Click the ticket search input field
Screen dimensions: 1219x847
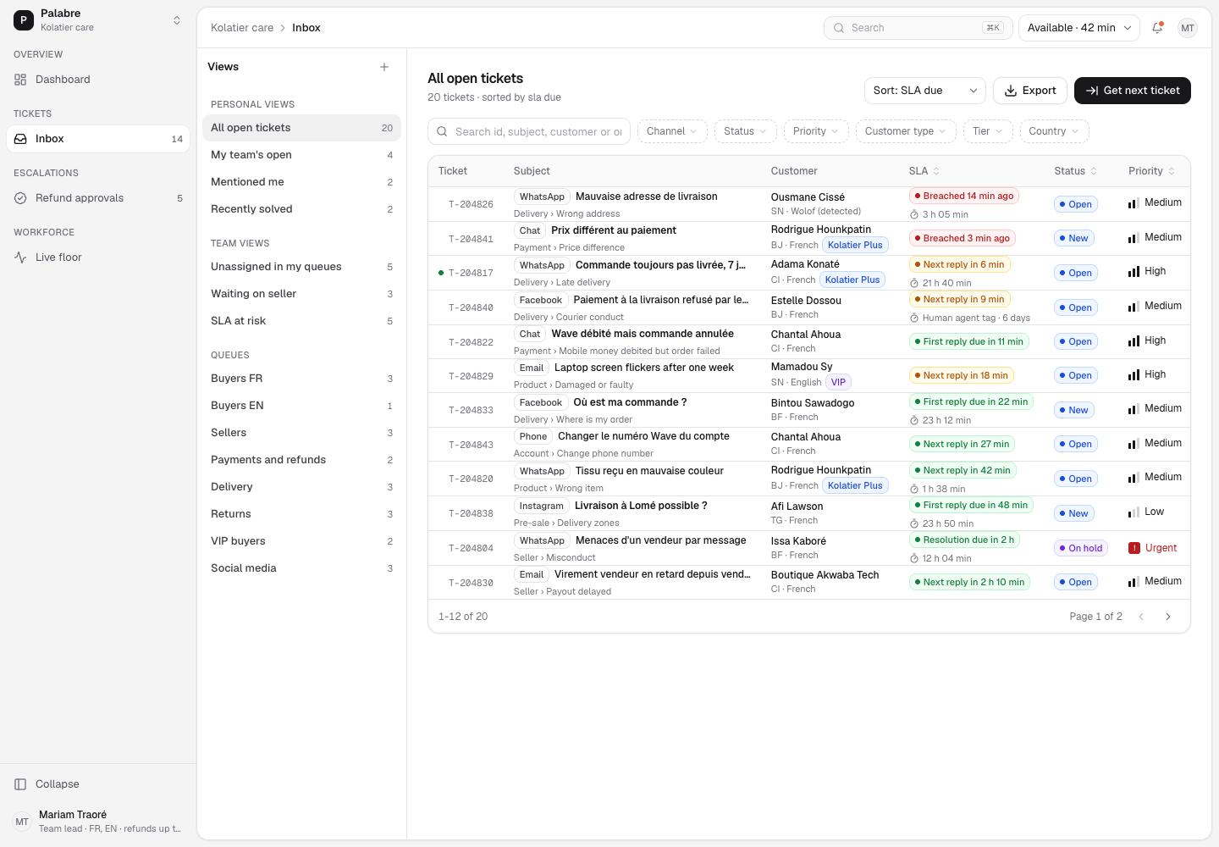tap(529, 132)
